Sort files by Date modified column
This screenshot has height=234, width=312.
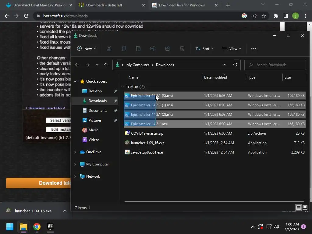(215, 77)
